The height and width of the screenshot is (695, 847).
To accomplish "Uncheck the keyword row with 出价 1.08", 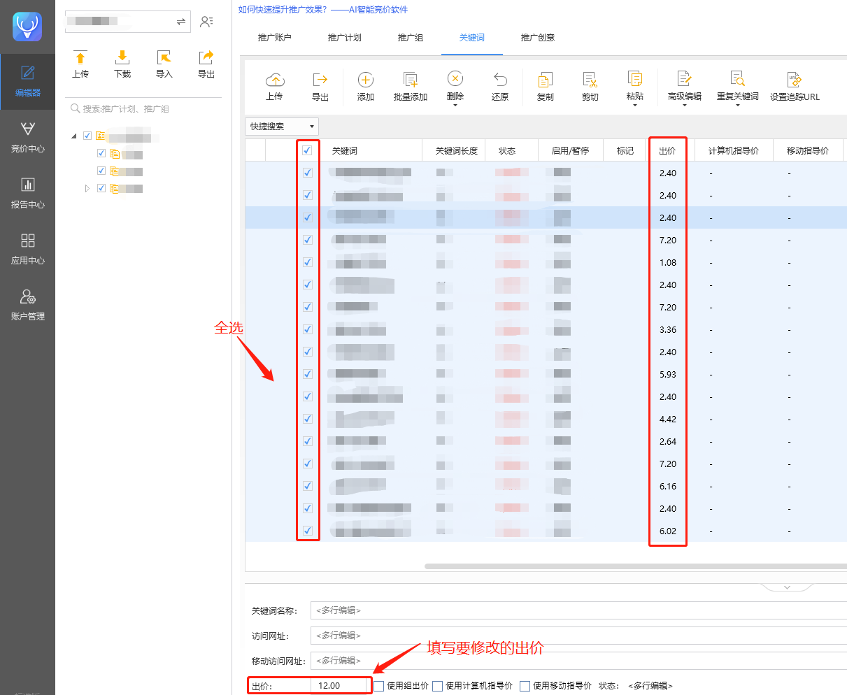I will point(307,262).
